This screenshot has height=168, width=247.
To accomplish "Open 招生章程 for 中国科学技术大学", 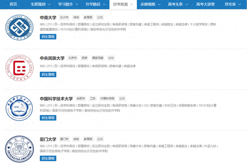I will point(48,118).
